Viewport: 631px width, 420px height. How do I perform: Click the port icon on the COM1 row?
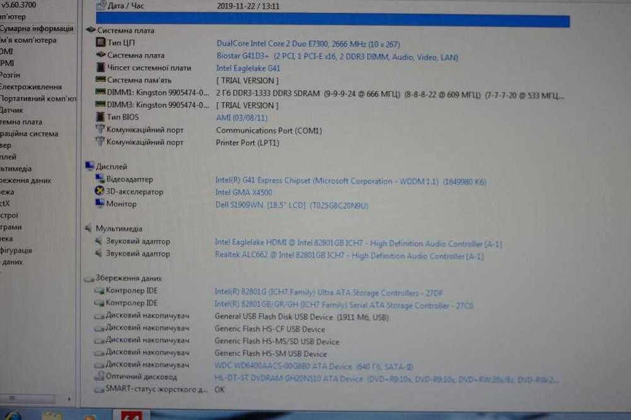(x=100, y=129)
